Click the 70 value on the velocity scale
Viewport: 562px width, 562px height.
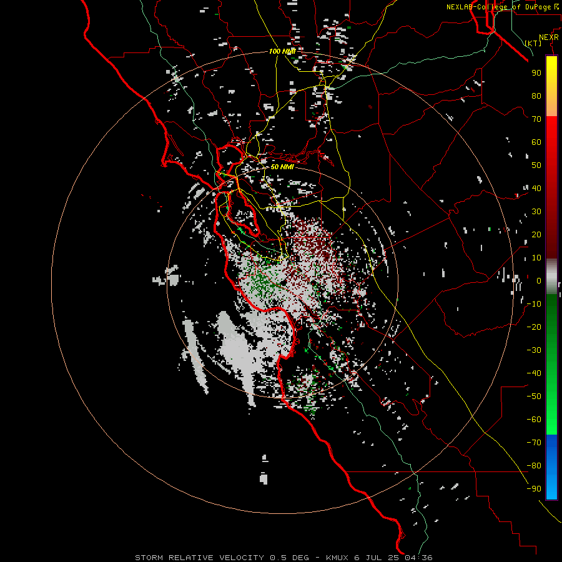[536, 119]
